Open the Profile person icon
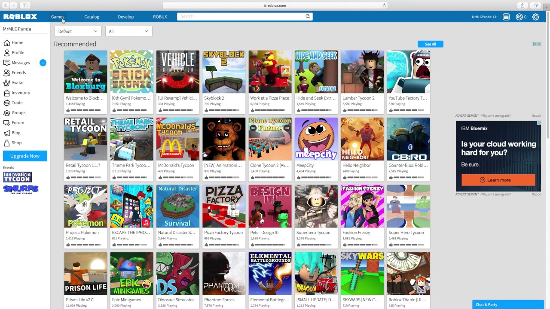The image size is (550, 309). click(x=6, y=52)
